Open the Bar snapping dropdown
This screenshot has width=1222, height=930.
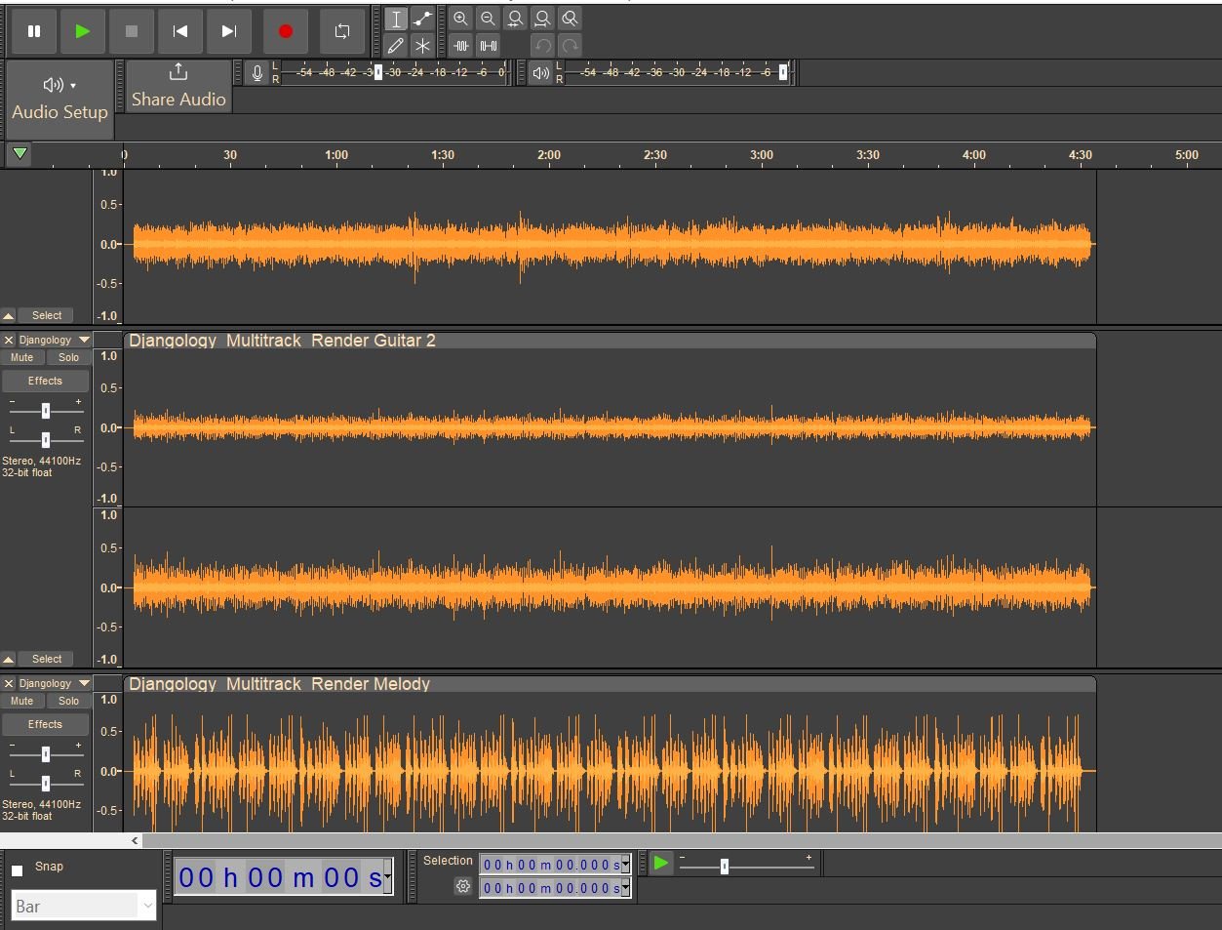[x=84, y=907]
